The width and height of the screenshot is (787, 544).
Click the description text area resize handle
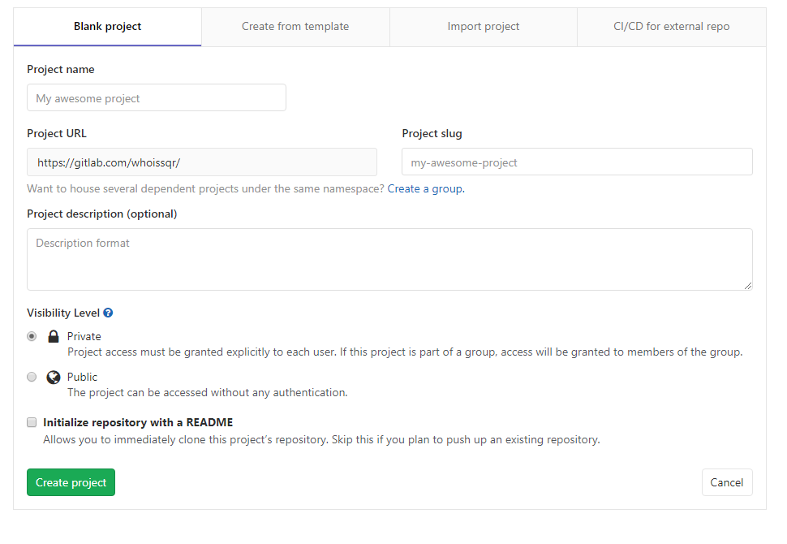tap(748, 286)
